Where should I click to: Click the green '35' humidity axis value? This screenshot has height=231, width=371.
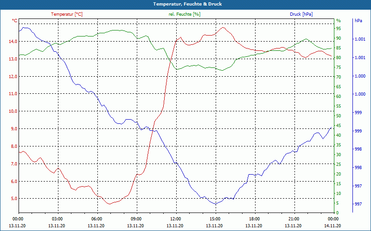[339, 145]
